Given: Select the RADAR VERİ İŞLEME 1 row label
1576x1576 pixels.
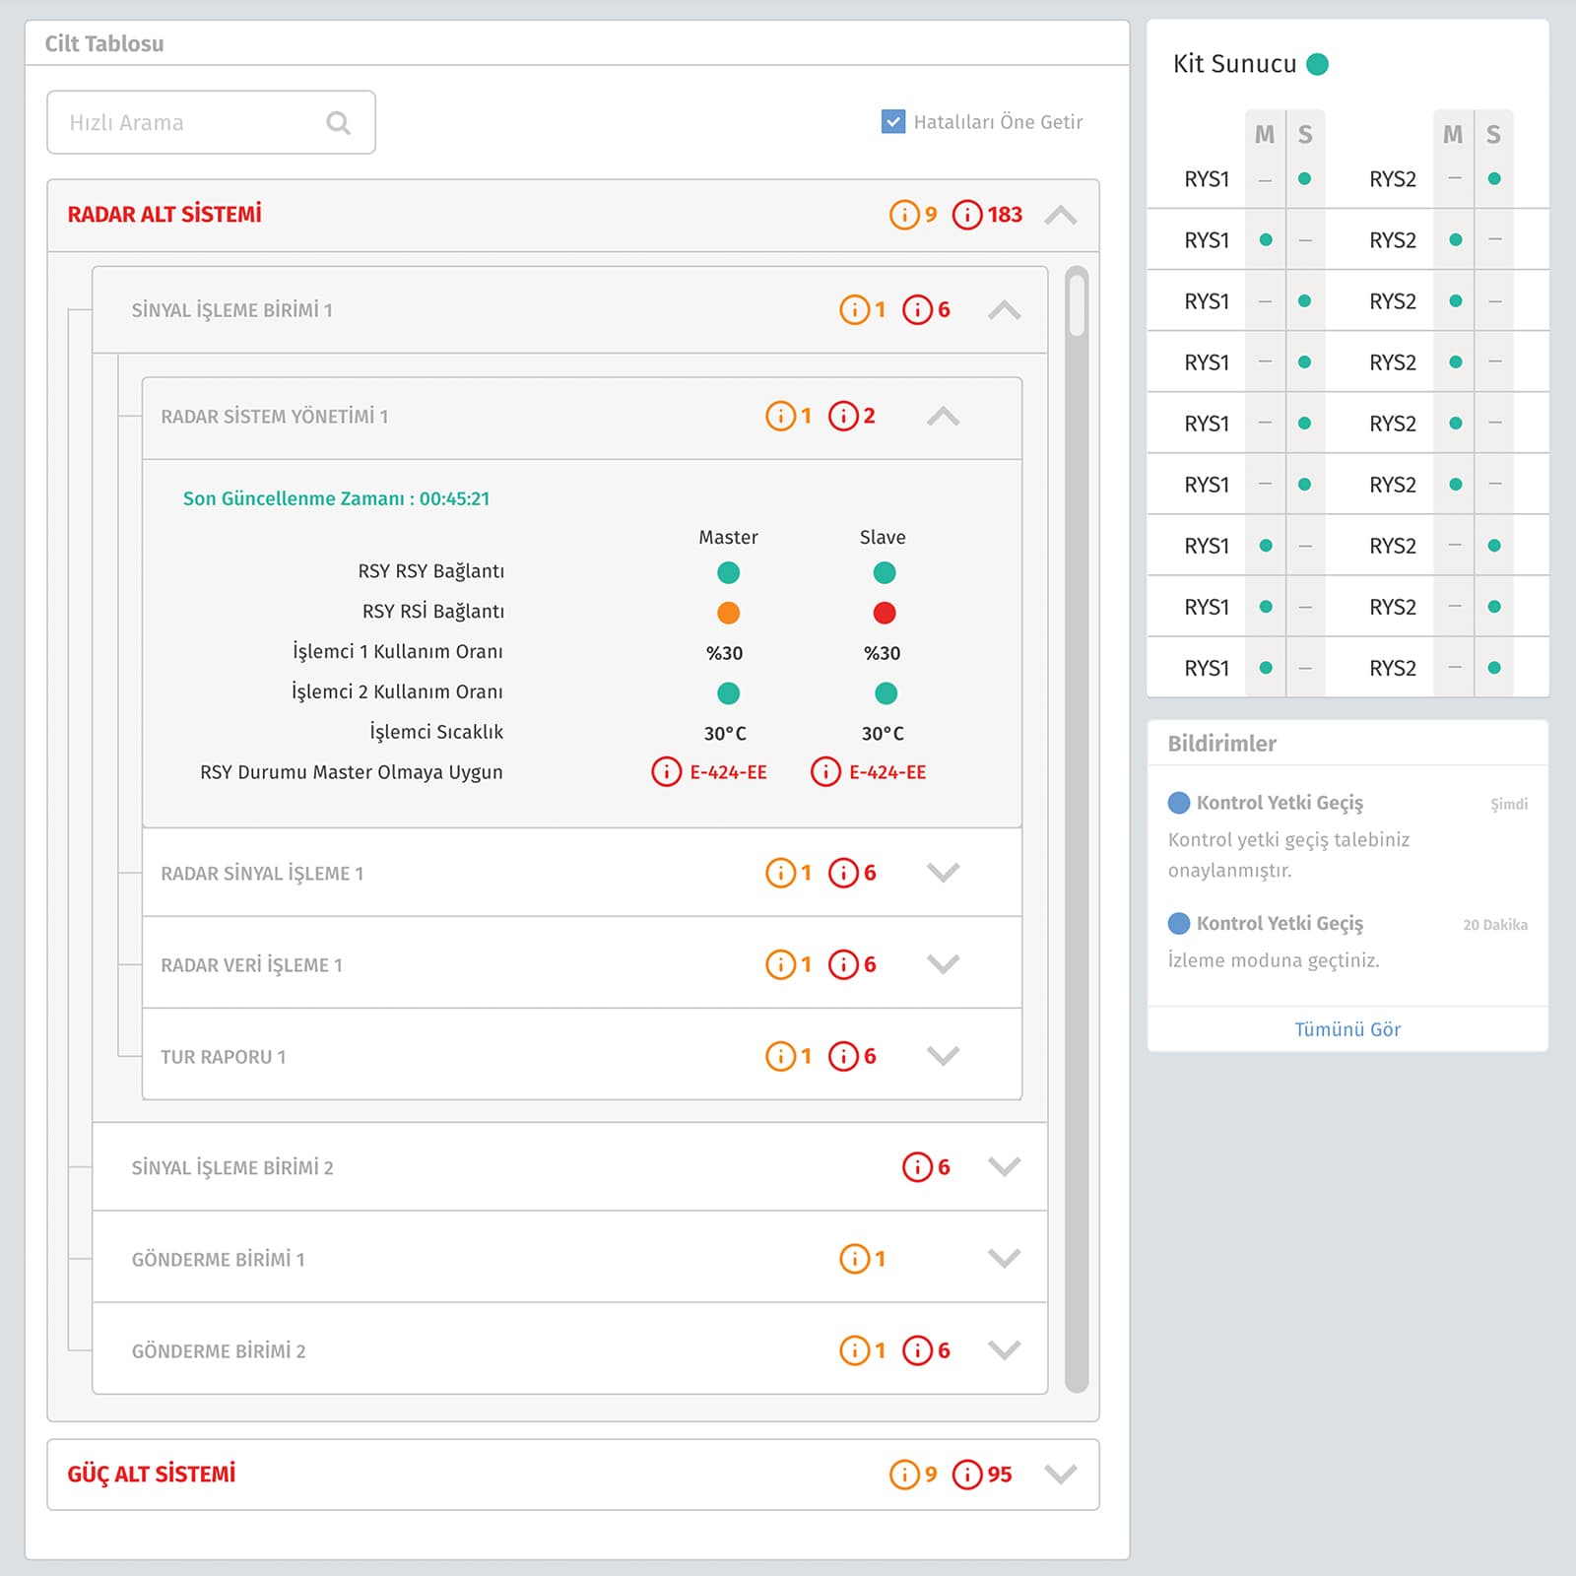Looking at the screenshot, I should 251,965.
